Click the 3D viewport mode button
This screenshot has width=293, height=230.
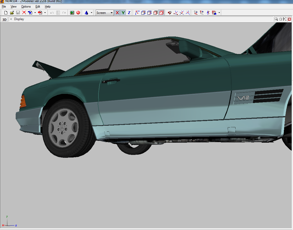click(4, 19)
